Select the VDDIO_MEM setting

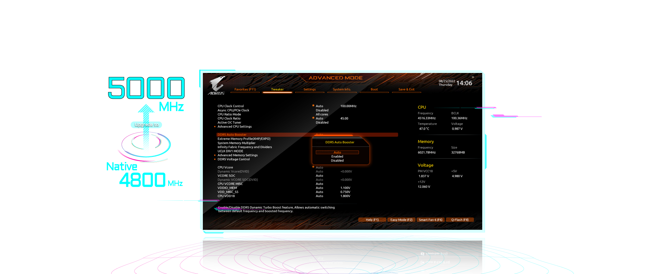coord(227,188)
